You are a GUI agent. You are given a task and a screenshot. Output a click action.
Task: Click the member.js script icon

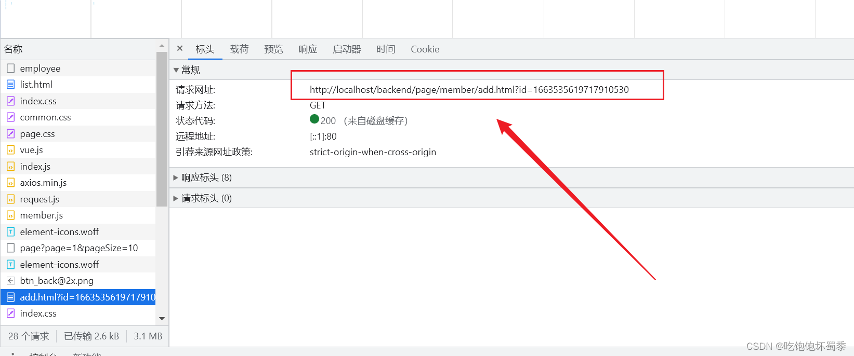pos(10,215)
